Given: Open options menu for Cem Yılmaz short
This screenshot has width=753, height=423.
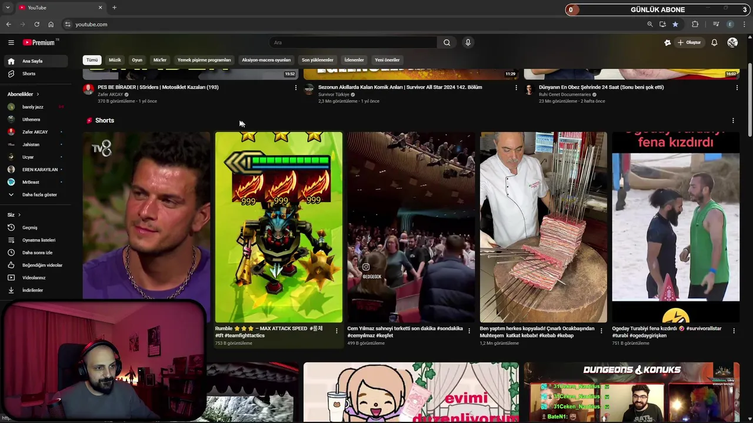Looking at the screenshot, I should click(469, 331).
